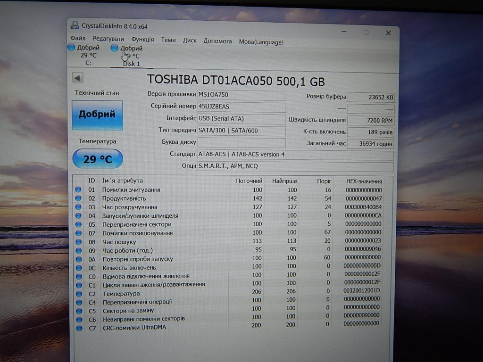Viewport: 483px width, 362px height.
Task: Click status circle of attribute 09 row
Action: click(x=79, y=251)
